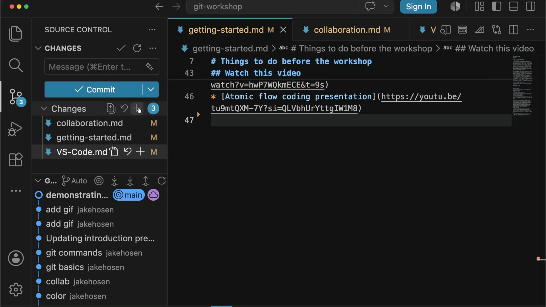Split the editor right
The image size is (546, 307).
pyautogui.click(x=514, y=30)
